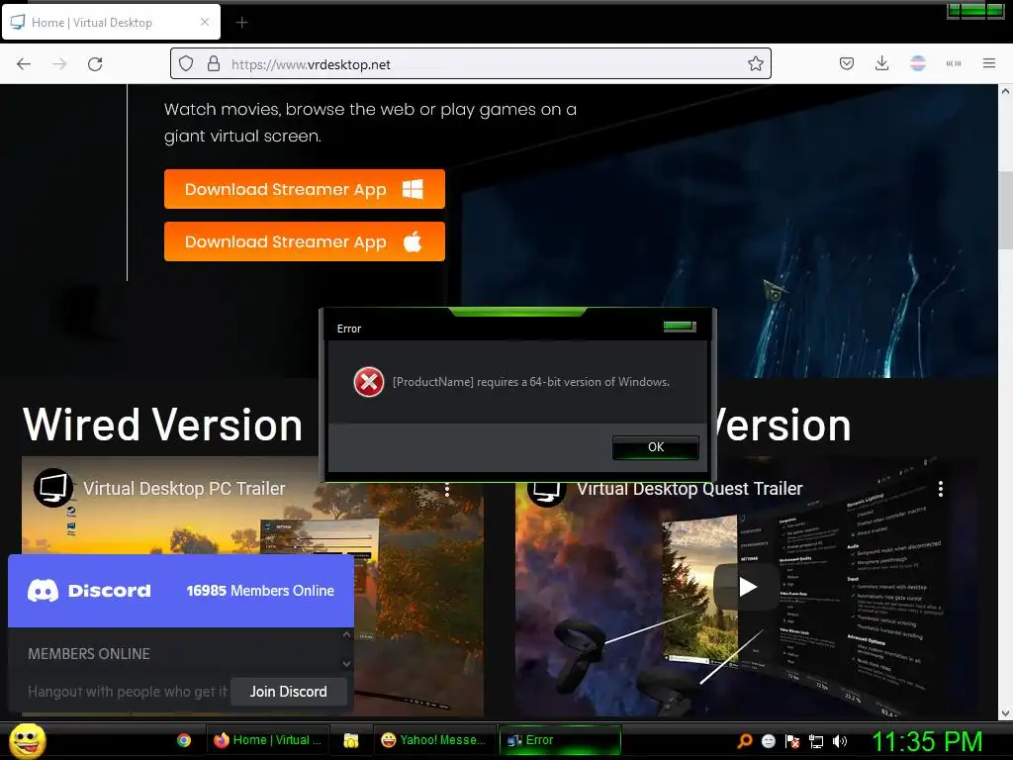Image resolution: width=1013 pixels, height=760 pixels.
Task: Open the volume speaker tray icon
Action: coord(840,741)
